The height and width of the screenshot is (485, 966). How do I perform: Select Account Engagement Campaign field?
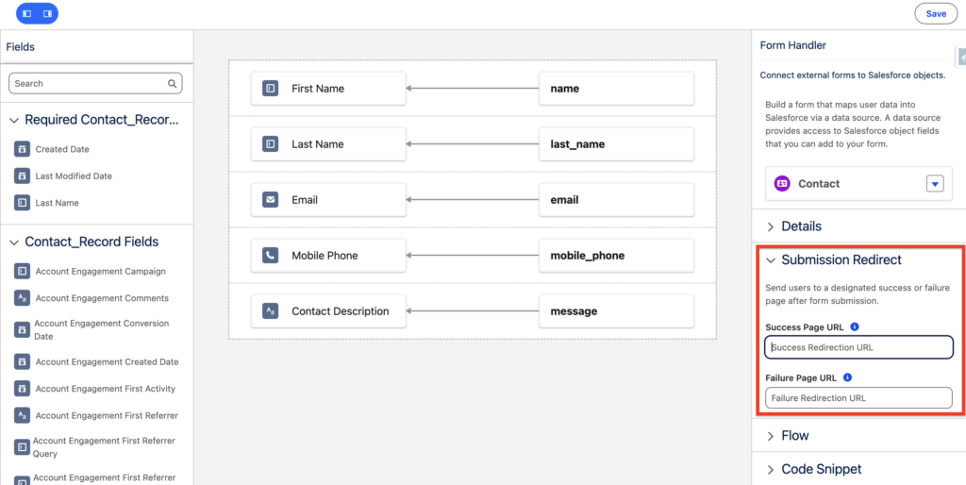point(100,272)
